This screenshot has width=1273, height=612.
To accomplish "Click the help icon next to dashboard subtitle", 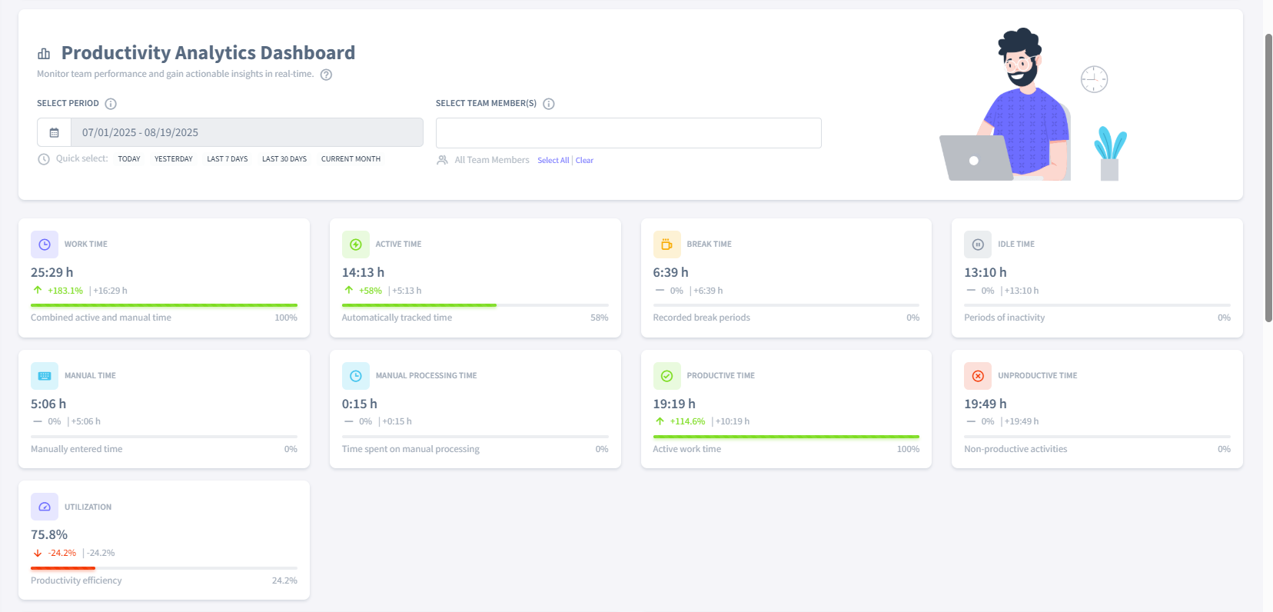I will pos(326,75).
